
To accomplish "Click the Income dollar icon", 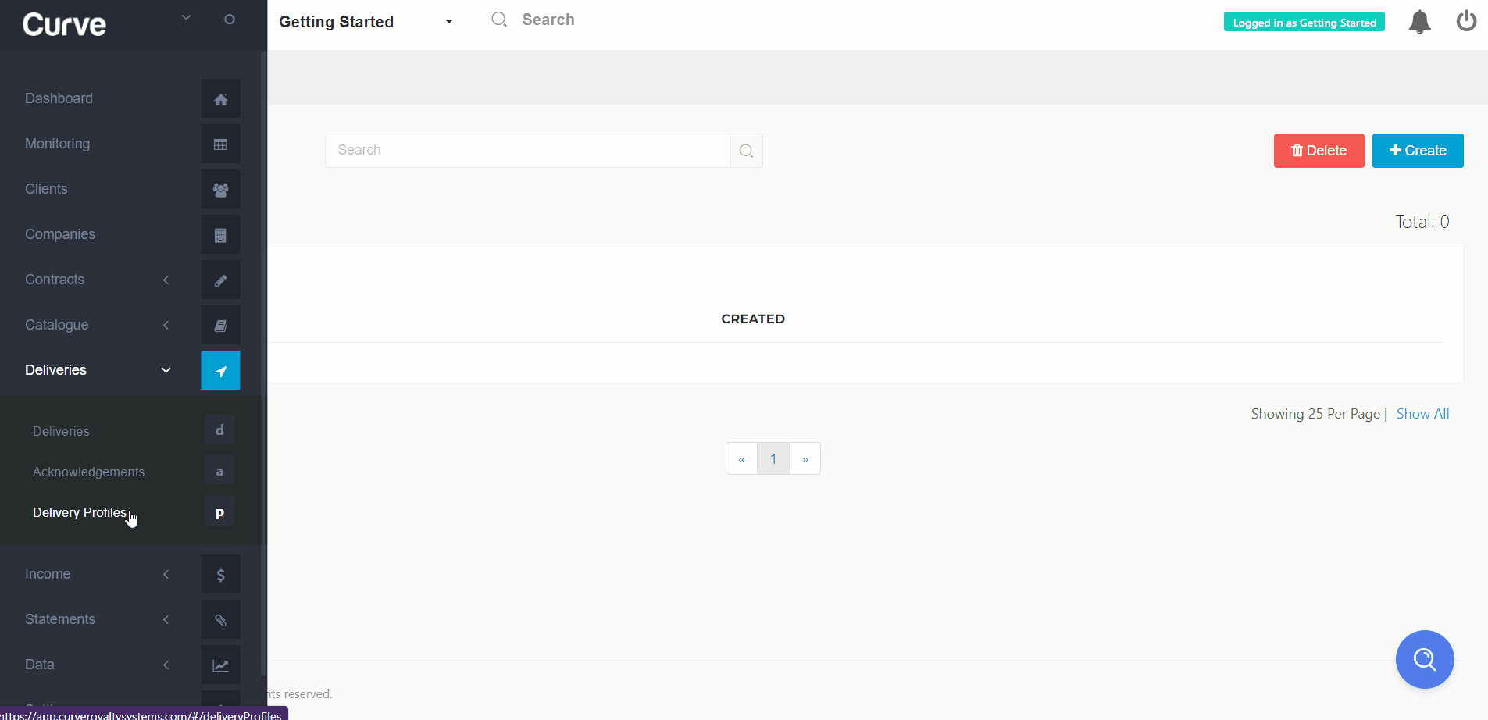I will click(x=220, y=574).
